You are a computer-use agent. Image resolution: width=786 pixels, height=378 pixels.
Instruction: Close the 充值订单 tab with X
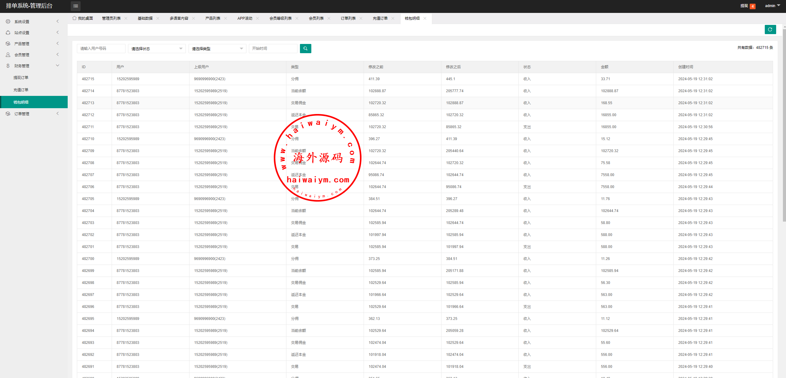(393, 18)
